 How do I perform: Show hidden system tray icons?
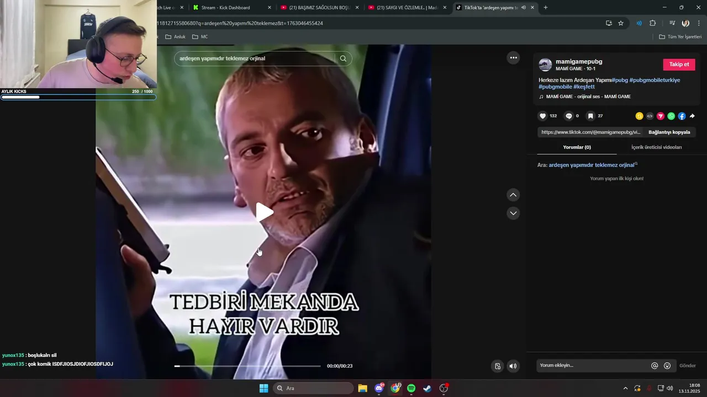[625, 388]
